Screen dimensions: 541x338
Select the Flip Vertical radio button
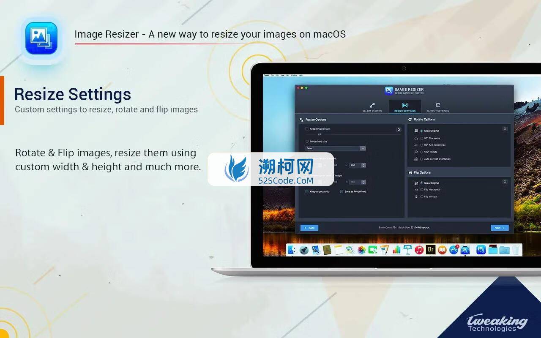point(421,196)
